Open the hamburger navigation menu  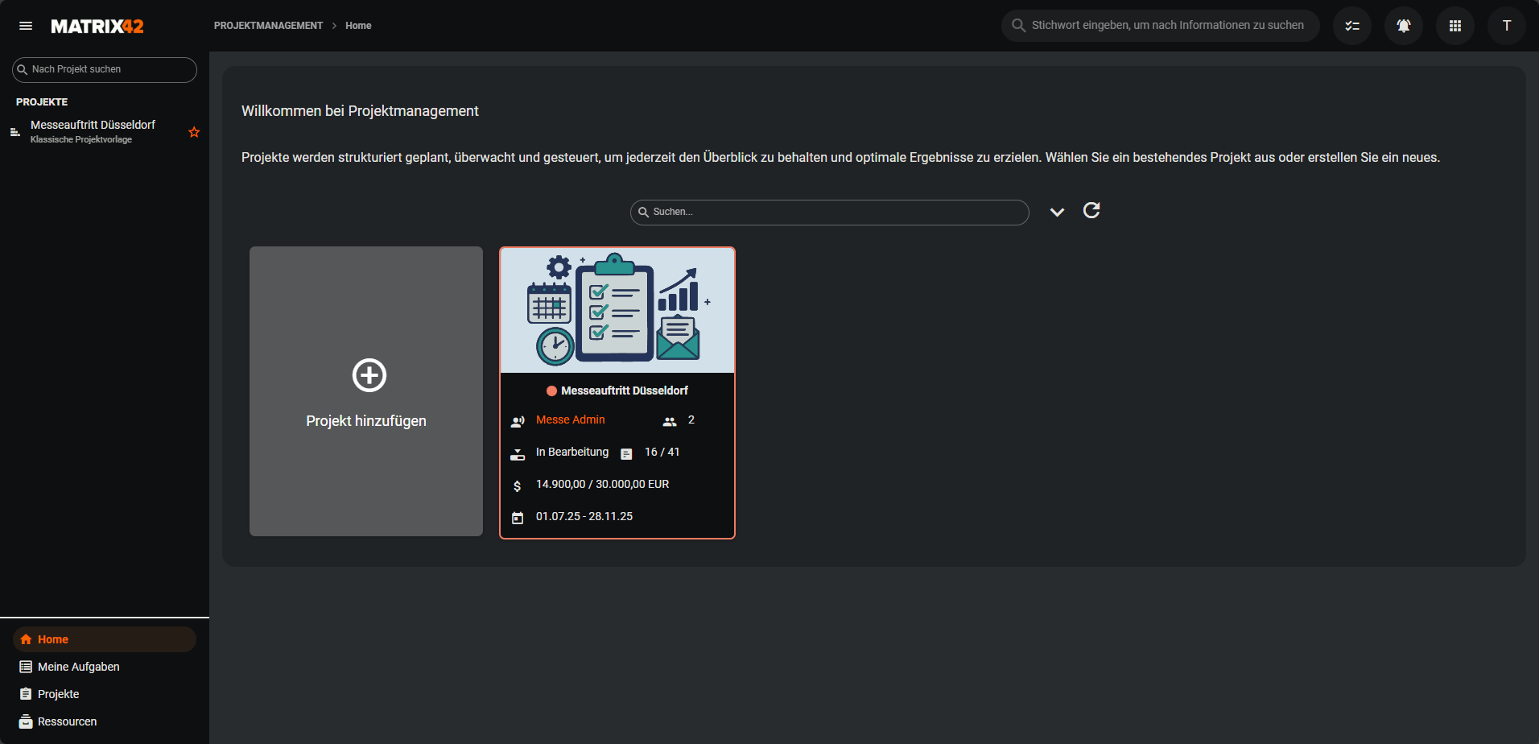pos(26,26)
